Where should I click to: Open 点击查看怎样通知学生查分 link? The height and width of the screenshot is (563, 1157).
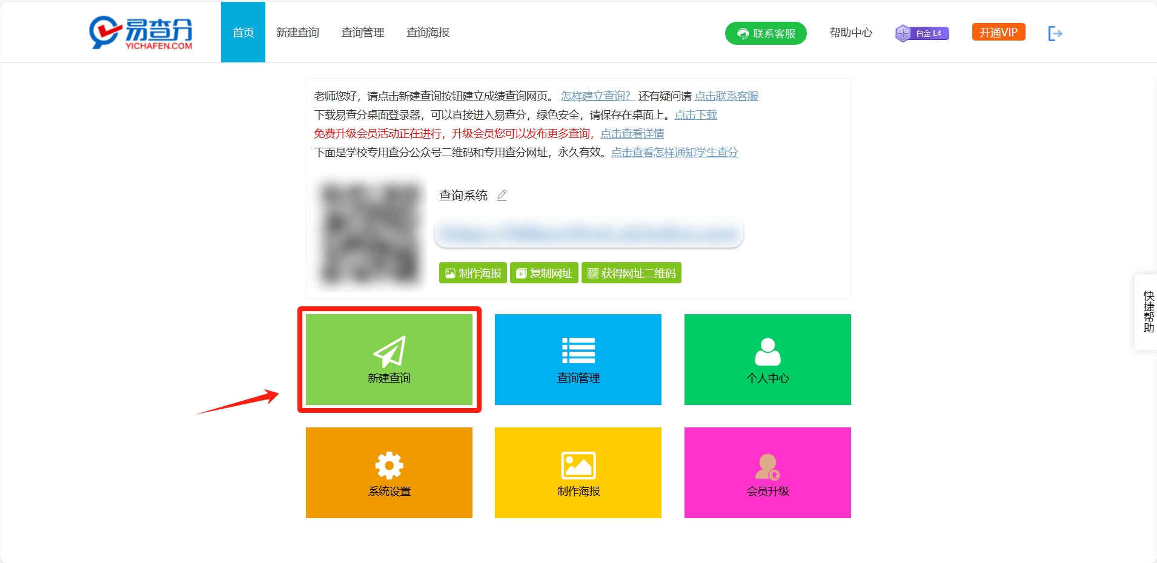click(x=674, y=152)
